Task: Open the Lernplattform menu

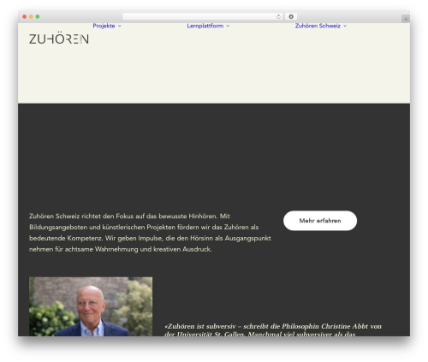Action: (x=205, y=26)
